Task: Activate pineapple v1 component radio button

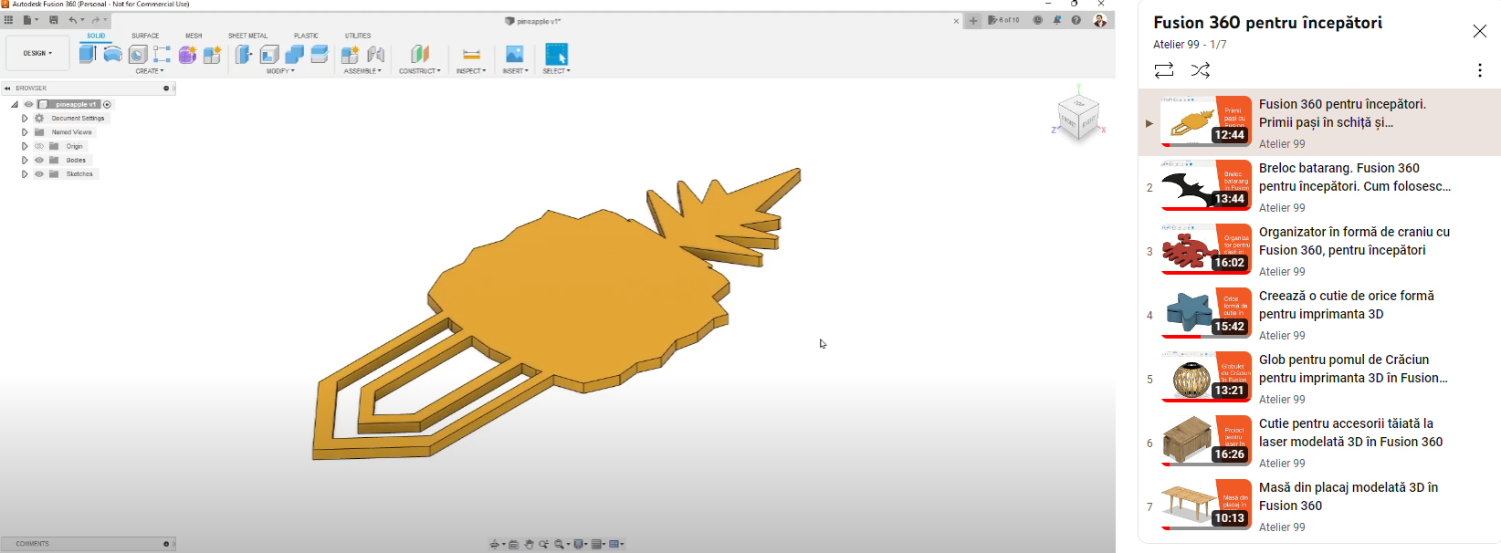Action: coord(107,104)
